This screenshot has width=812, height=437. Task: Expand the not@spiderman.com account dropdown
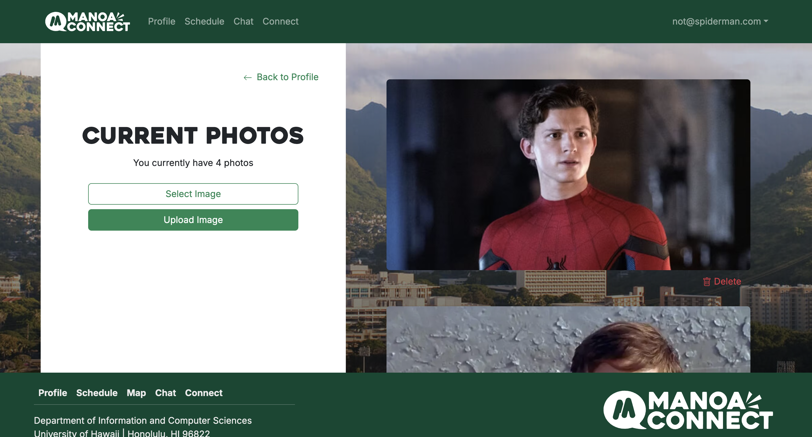tap(720, 21)
